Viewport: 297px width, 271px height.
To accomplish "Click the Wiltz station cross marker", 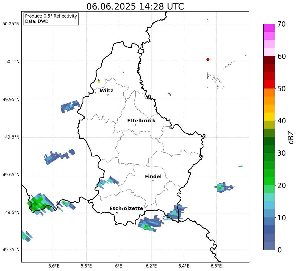I will coord(108,95).
